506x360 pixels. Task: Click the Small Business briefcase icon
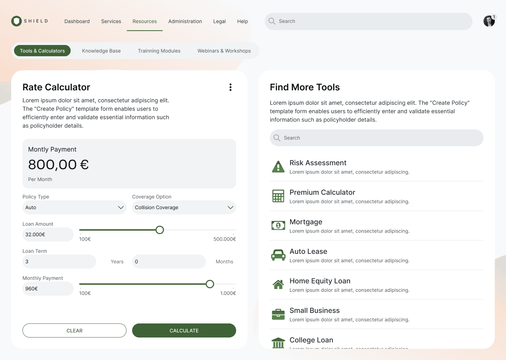click(x=278, y=314)
